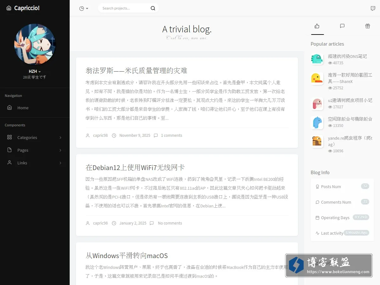
Task: Open popular article yande.re爬虫程序
Action: (350, 141)
